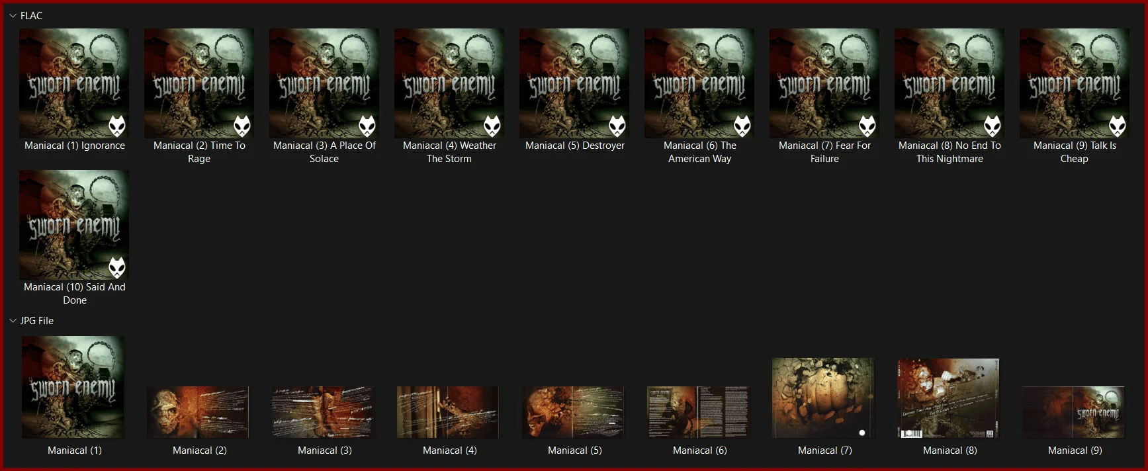Viewport: 1148px width, 471px height.
Task: Click the file name 'Maniacal (1) Ignorance'
Action: (75, 146)
